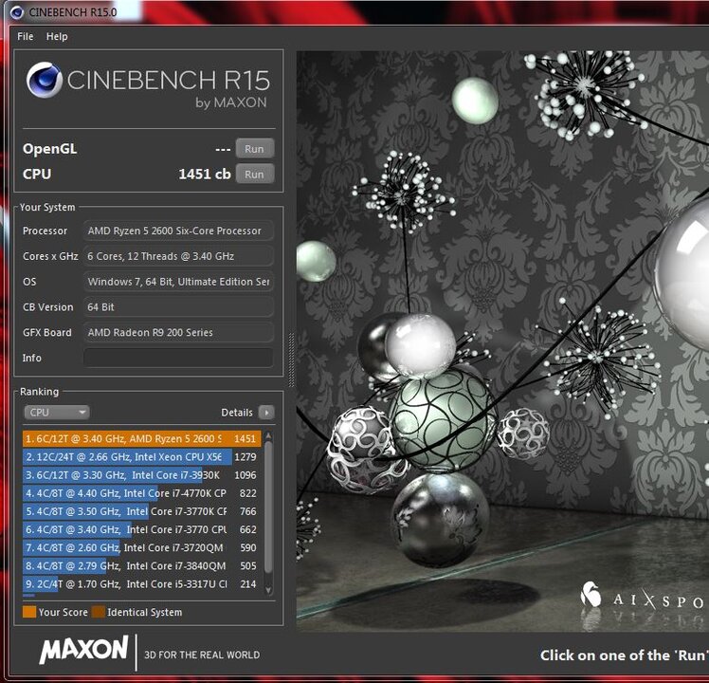This screenshot has width=709, height=683.
Task: Click ranking list scrollbar down arrow
Action: pos(268,590)
